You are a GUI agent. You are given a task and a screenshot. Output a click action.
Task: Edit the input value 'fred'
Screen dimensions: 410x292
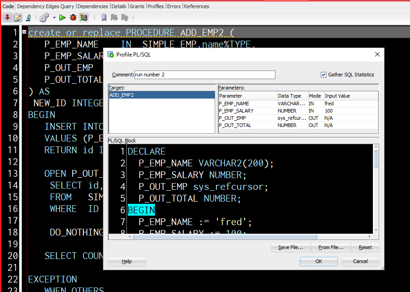pyautogui.click(x=351, y=104)
